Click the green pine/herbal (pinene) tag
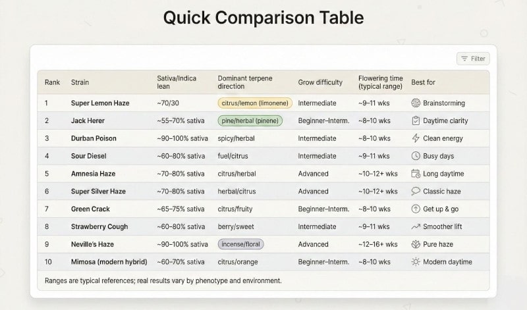Image resolution: width=527 pixels, height=310 pixels. click(x=250, y=121)
